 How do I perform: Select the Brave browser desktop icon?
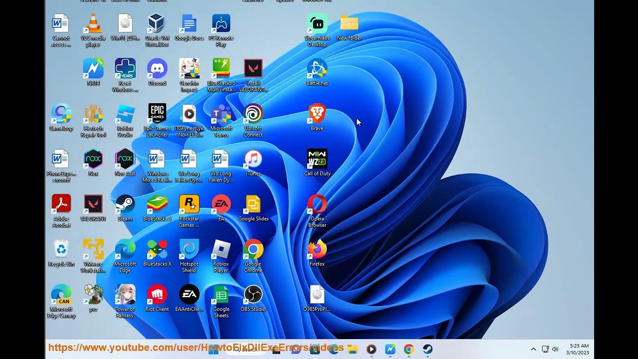[x=317, y=118]
